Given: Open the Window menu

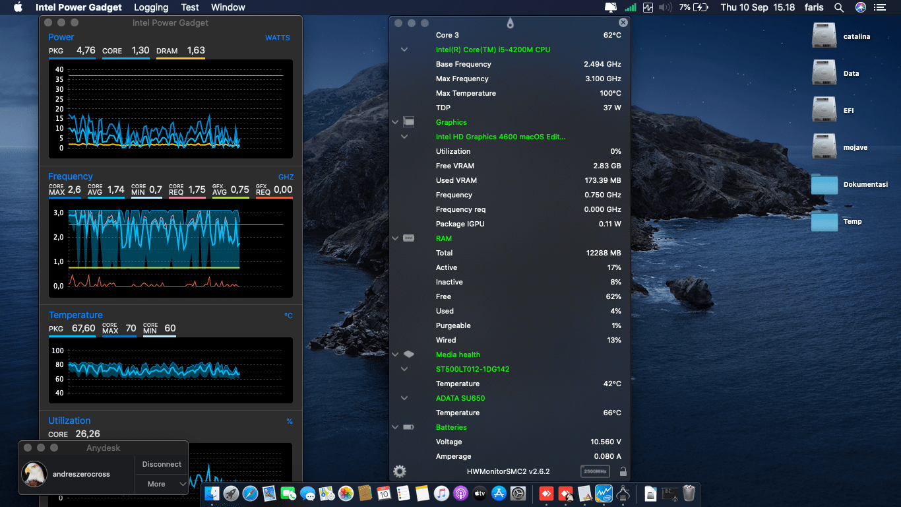Looking at the screenshot, I should coord(228,7).
